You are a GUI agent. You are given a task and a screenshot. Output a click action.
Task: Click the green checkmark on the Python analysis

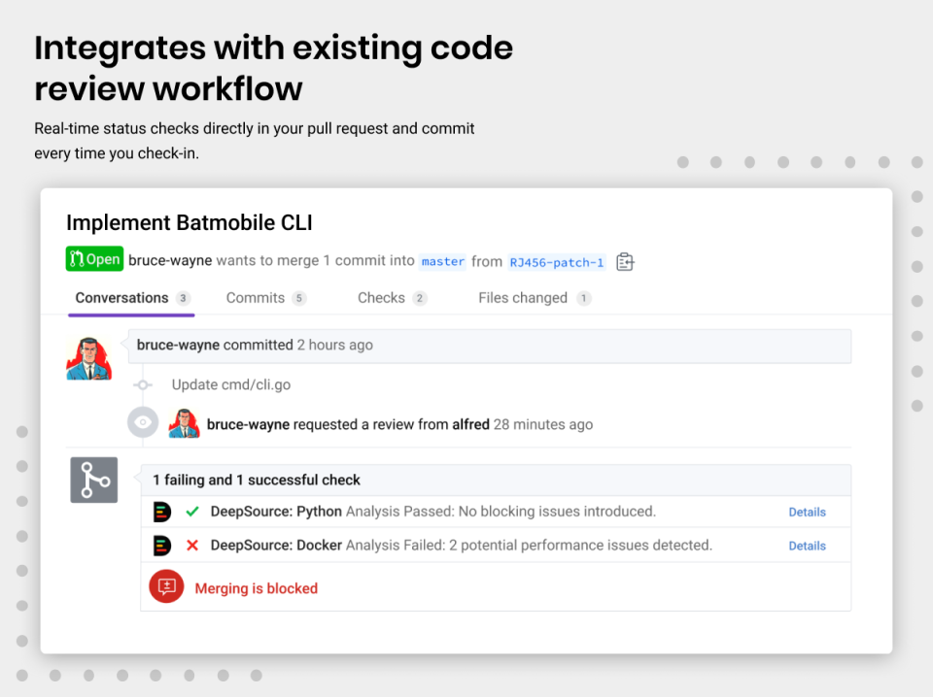(x=191, y=512)
